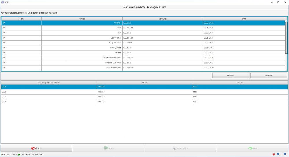
Task: Click the zoom out magnifier icon
Action: pos(279,154)
